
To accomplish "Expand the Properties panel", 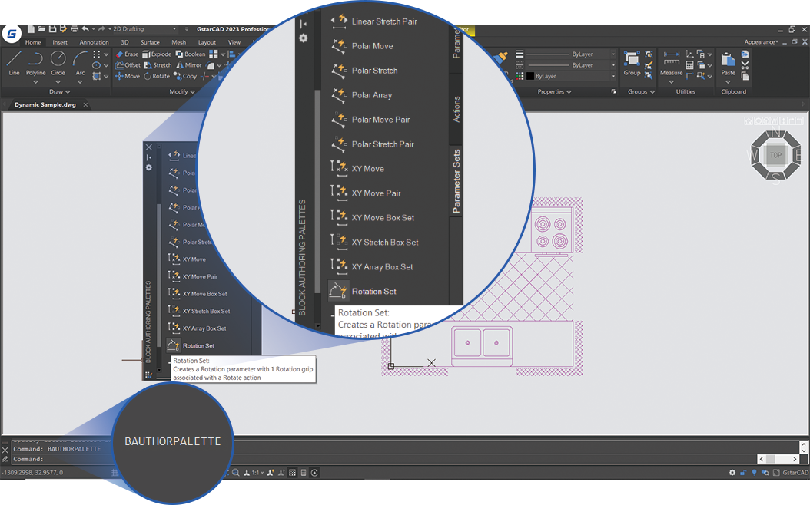I will coord(554,92).
